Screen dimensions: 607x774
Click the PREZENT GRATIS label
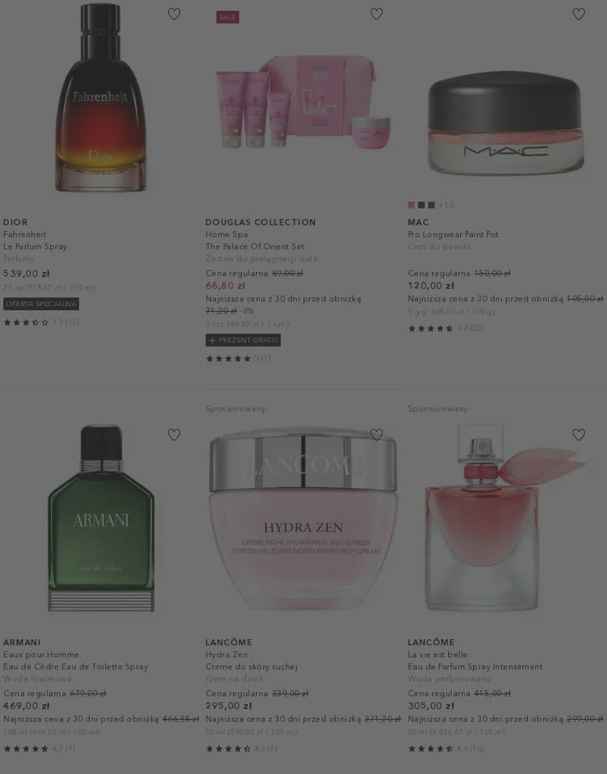click(243, 340)
